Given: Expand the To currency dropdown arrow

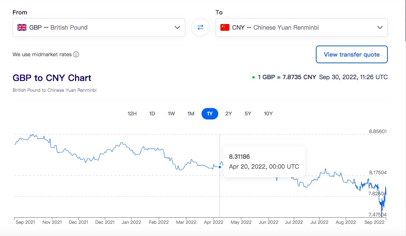Looking at the screenshot, I should 380,27.
